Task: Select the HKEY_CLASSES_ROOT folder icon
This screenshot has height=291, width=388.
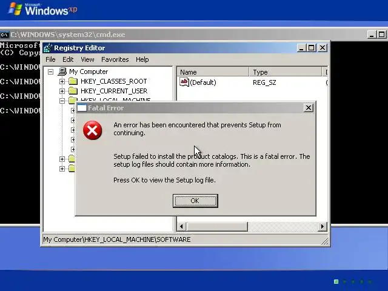Action: (73, 81)
